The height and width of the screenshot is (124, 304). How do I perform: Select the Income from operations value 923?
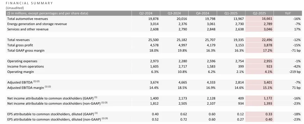point(269,66)
